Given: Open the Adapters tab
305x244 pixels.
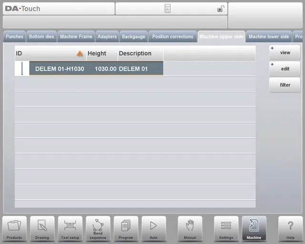Looking at the screenshot, I should (107, 37).
